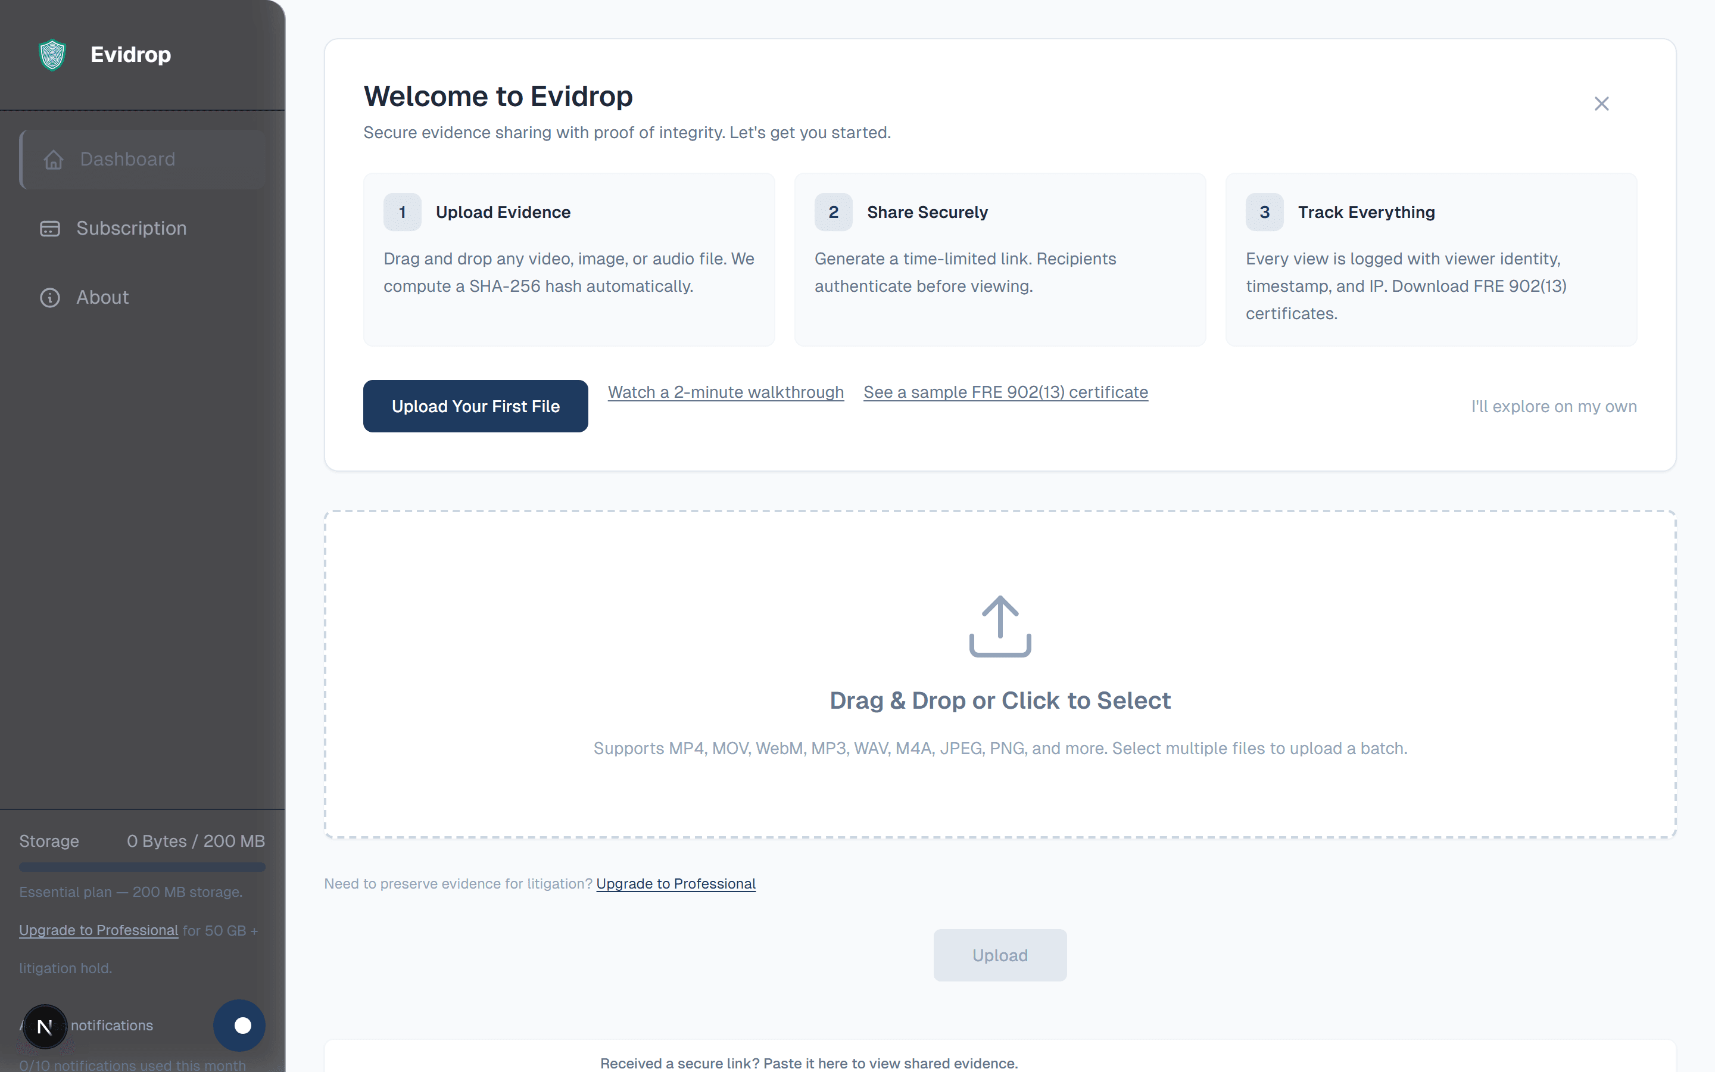This screenshot has height=1072, width=1715.
Task: Click the Evidrop shield logo
Action: (51, 55)
